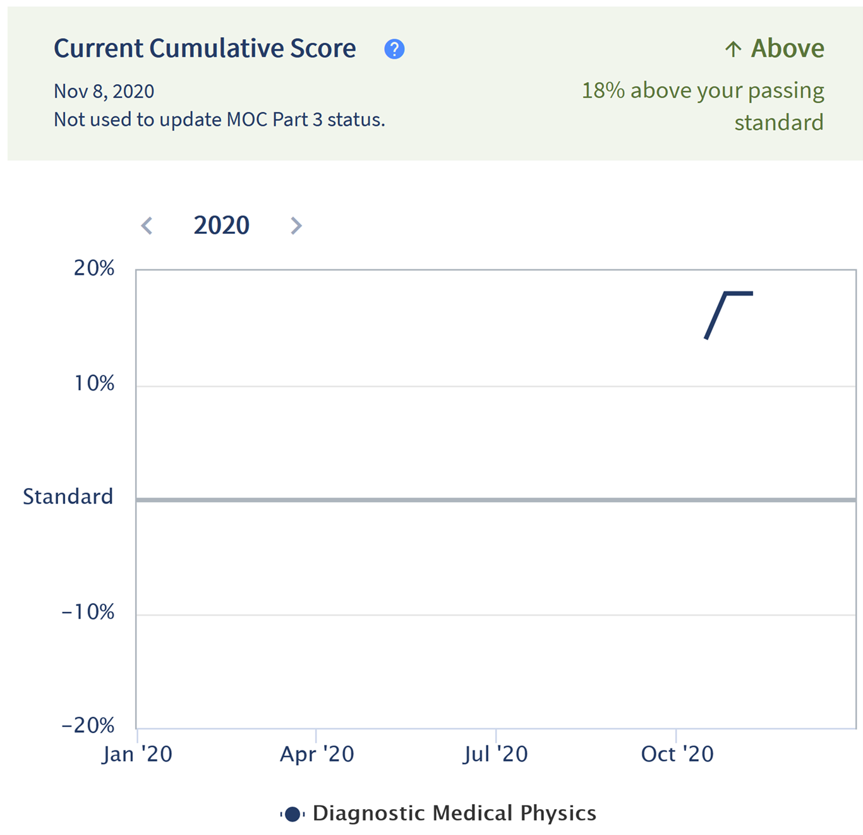The image size is (863, 835).
Task: Click the Above status text
Action: tap(787, 49)
